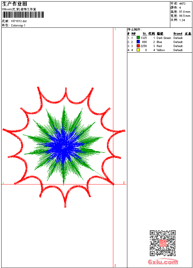Select the Red row with 2258 stitches
This screenshot has width=193, height=268.
[159, 46]
